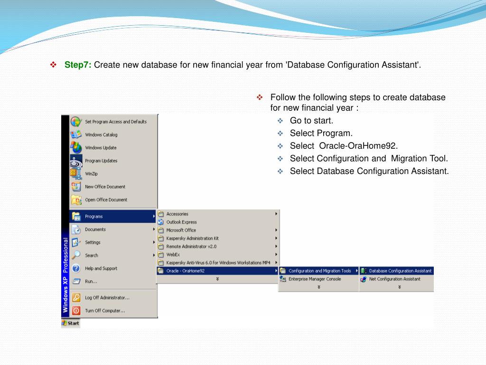This screenshot has width=486, height=365.
Task: Choose the Windows Update menu entry
Action: pos(113,147)
